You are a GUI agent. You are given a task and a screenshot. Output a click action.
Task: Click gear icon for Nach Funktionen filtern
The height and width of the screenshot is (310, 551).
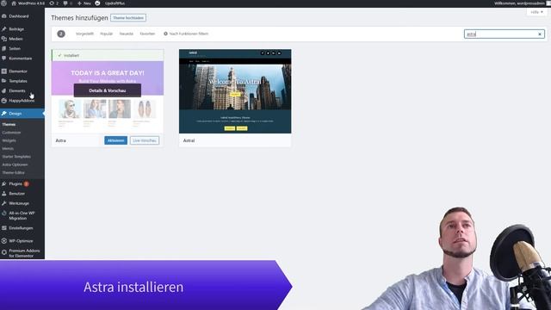(165, 34)
